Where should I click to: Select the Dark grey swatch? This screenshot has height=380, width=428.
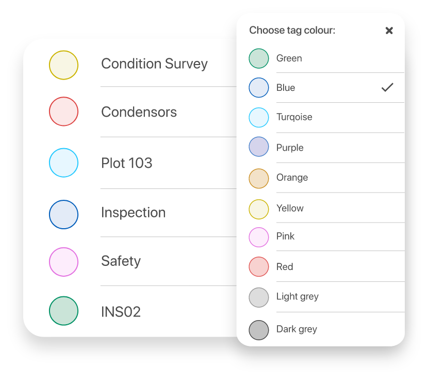(259, 330)
